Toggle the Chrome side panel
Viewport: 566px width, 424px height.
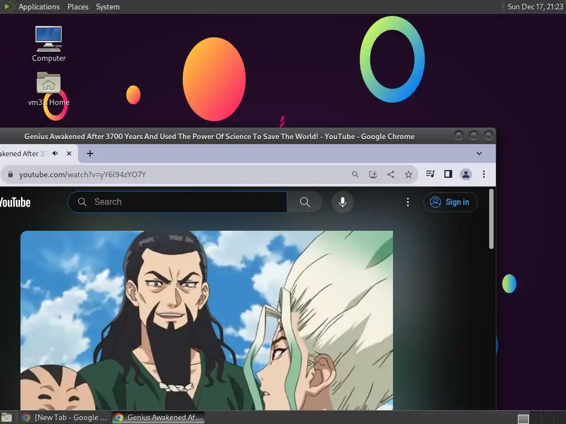coord(448,174)
